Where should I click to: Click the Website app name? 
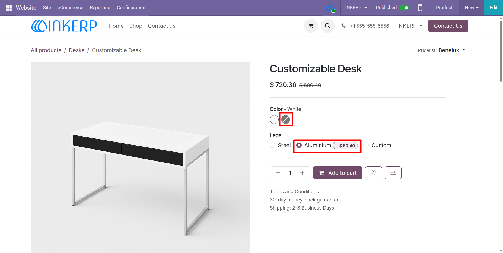pyautogui.click(x=26, y=8)
